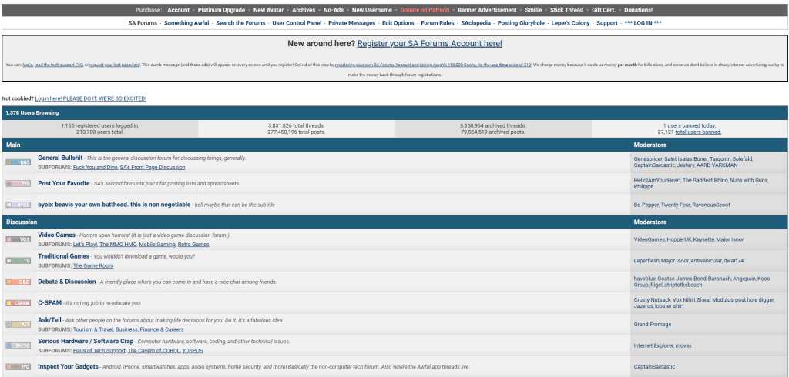Open the IYG gadgets forum icon
Viewport: 789px width, 377px height.
coord(18,367)
